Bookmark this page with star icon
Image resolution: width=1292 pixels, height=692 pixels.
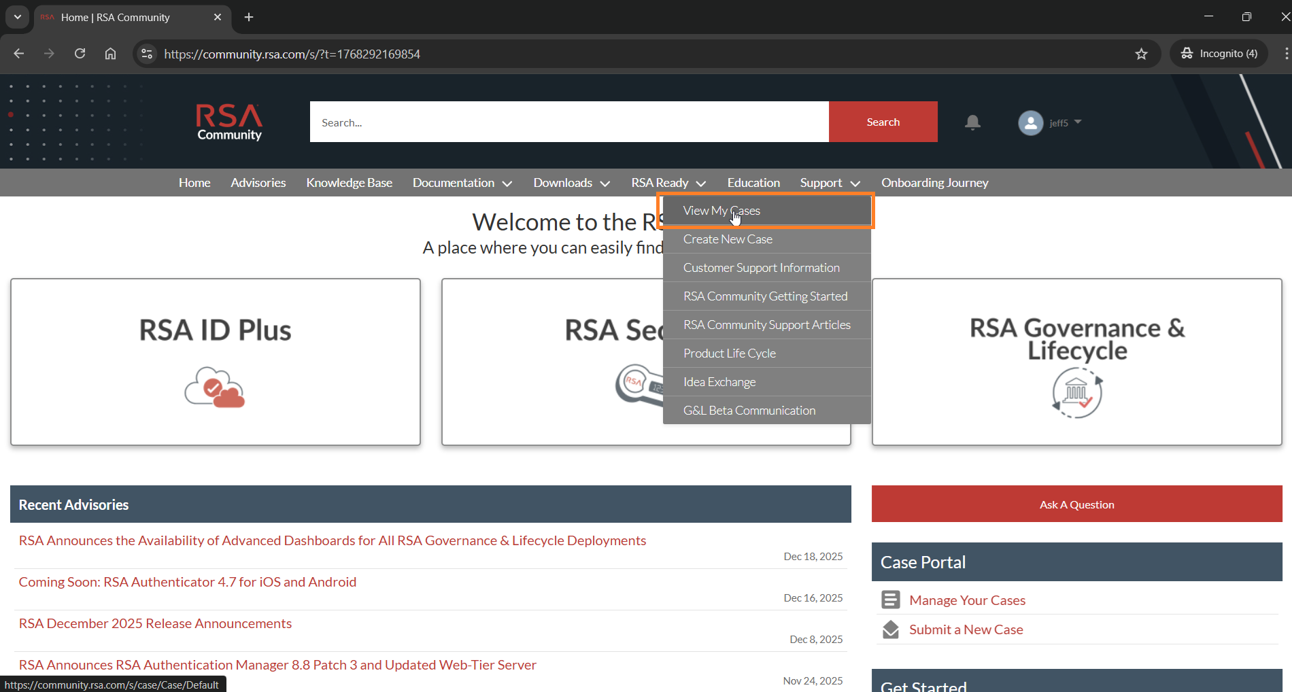pos(1141,54)
